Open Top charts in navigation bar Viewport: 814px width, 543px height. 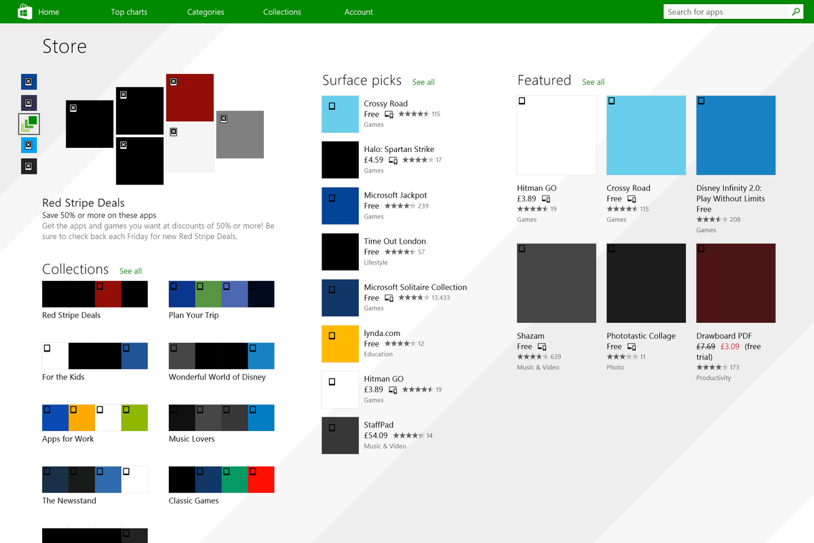pos(129,12)
